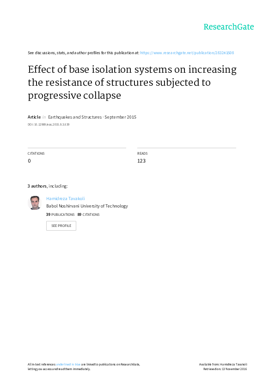
Task: Click the 'Retrieved on: 13 November 2016' text
Action: point(225,369)
